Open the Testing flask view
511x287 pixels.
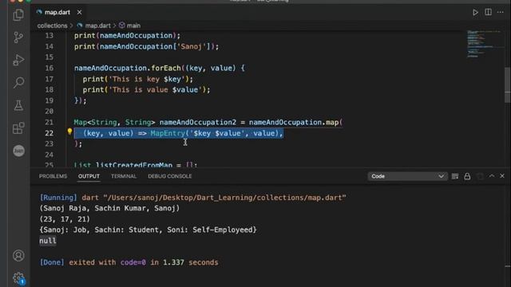click(x=18, y=105)
